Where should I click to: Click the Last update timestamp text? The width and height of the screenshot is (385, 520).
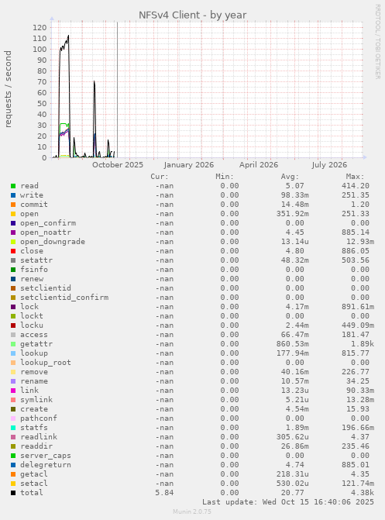(288, 502)
